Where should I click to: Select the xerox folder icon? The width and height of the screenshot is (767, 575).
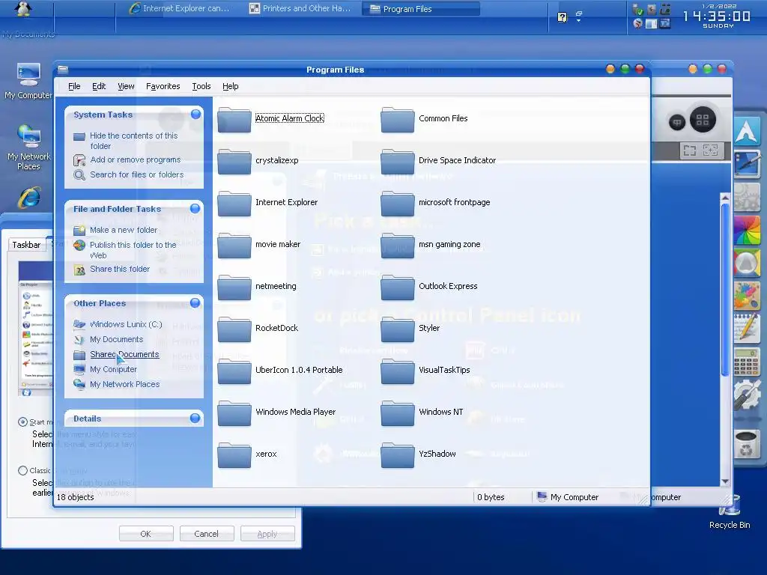234,456
